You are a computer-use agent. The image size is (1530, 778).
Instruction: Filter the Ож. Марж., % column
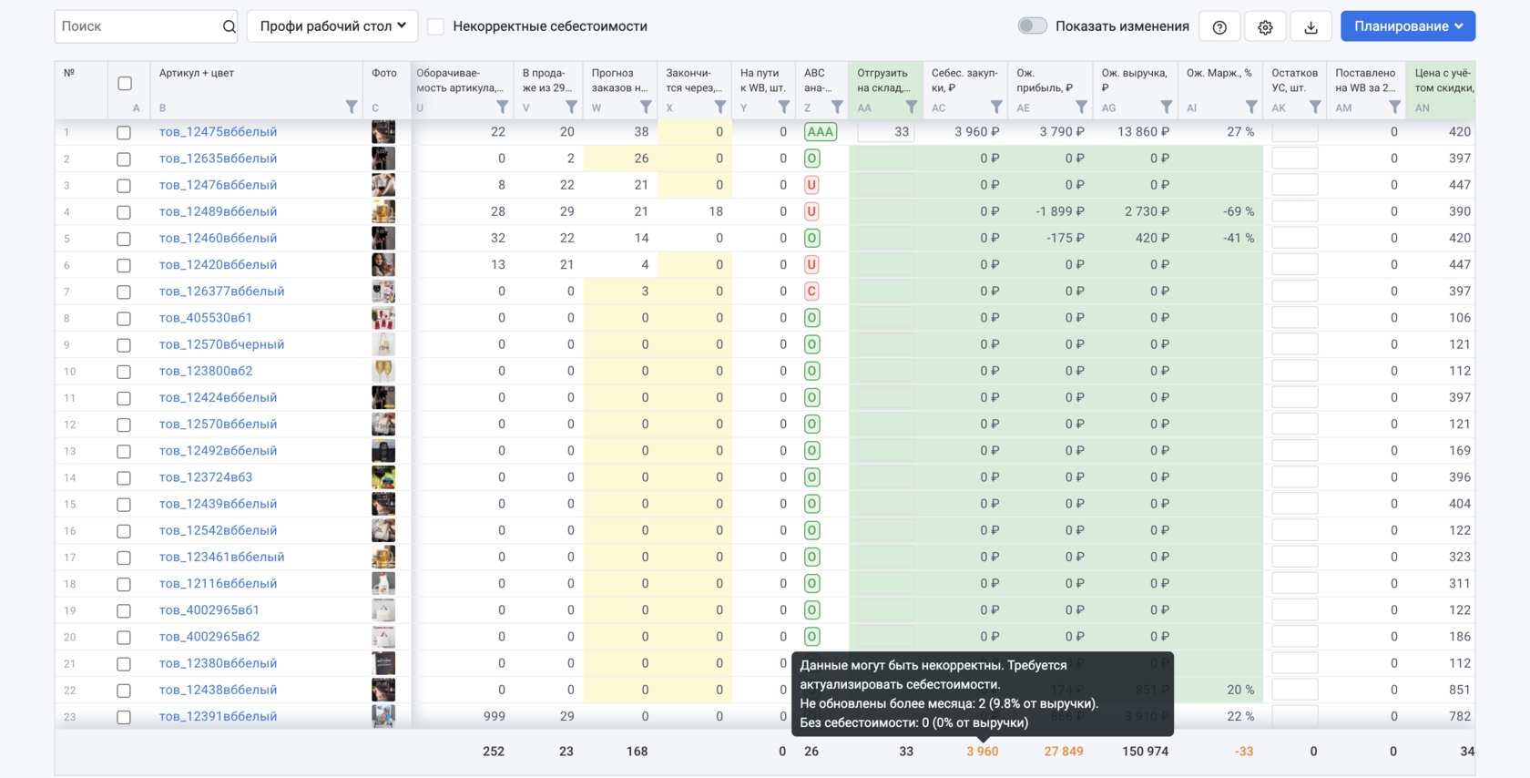(x=1251, y=107)
